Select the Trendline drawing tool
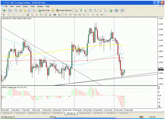Image resolution: width=165 pixels, height=119 pixels. pos(23,15)
